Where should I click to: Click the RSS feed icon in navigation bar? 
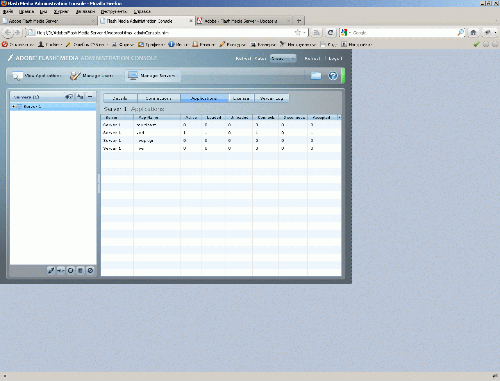[x=317, y=32]
